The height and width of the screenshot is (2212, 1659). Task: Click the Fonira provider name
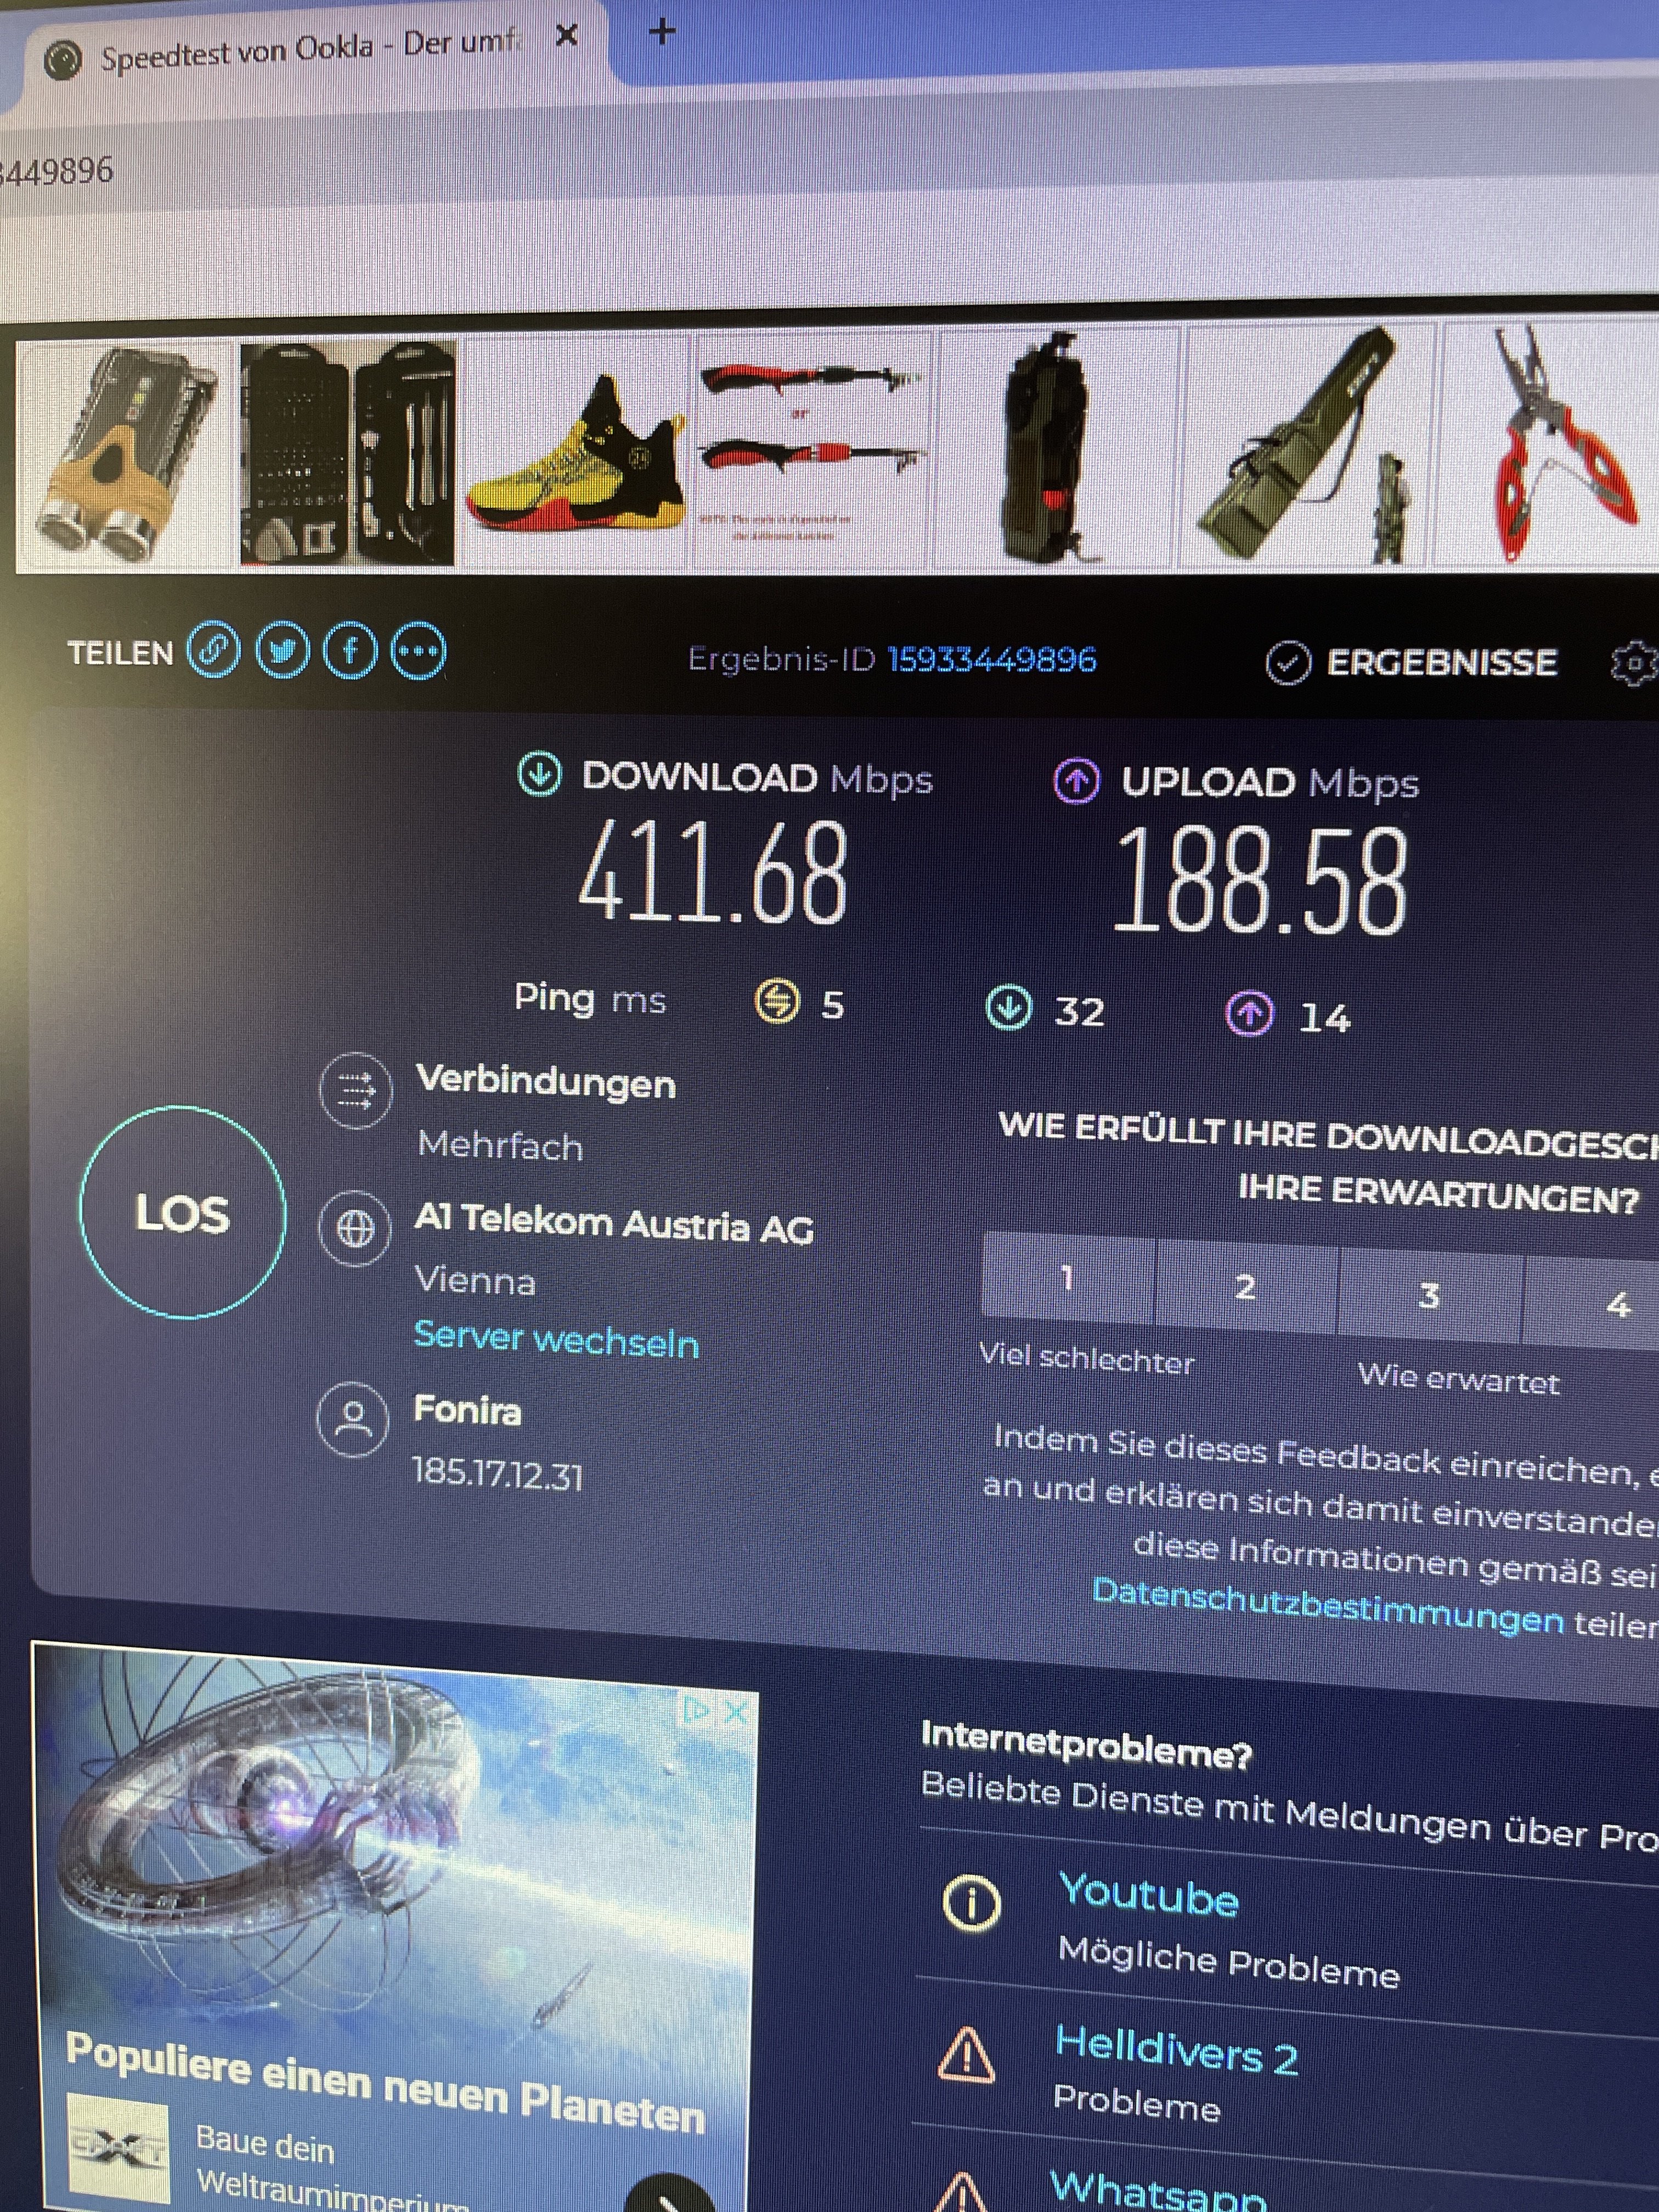point(467,1410)
